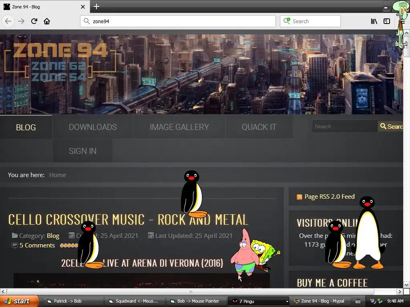Click the 2CELLOS Live at Arena di Verona heading
The height and width of the screenshot is (307, 410).
(142, 263)
